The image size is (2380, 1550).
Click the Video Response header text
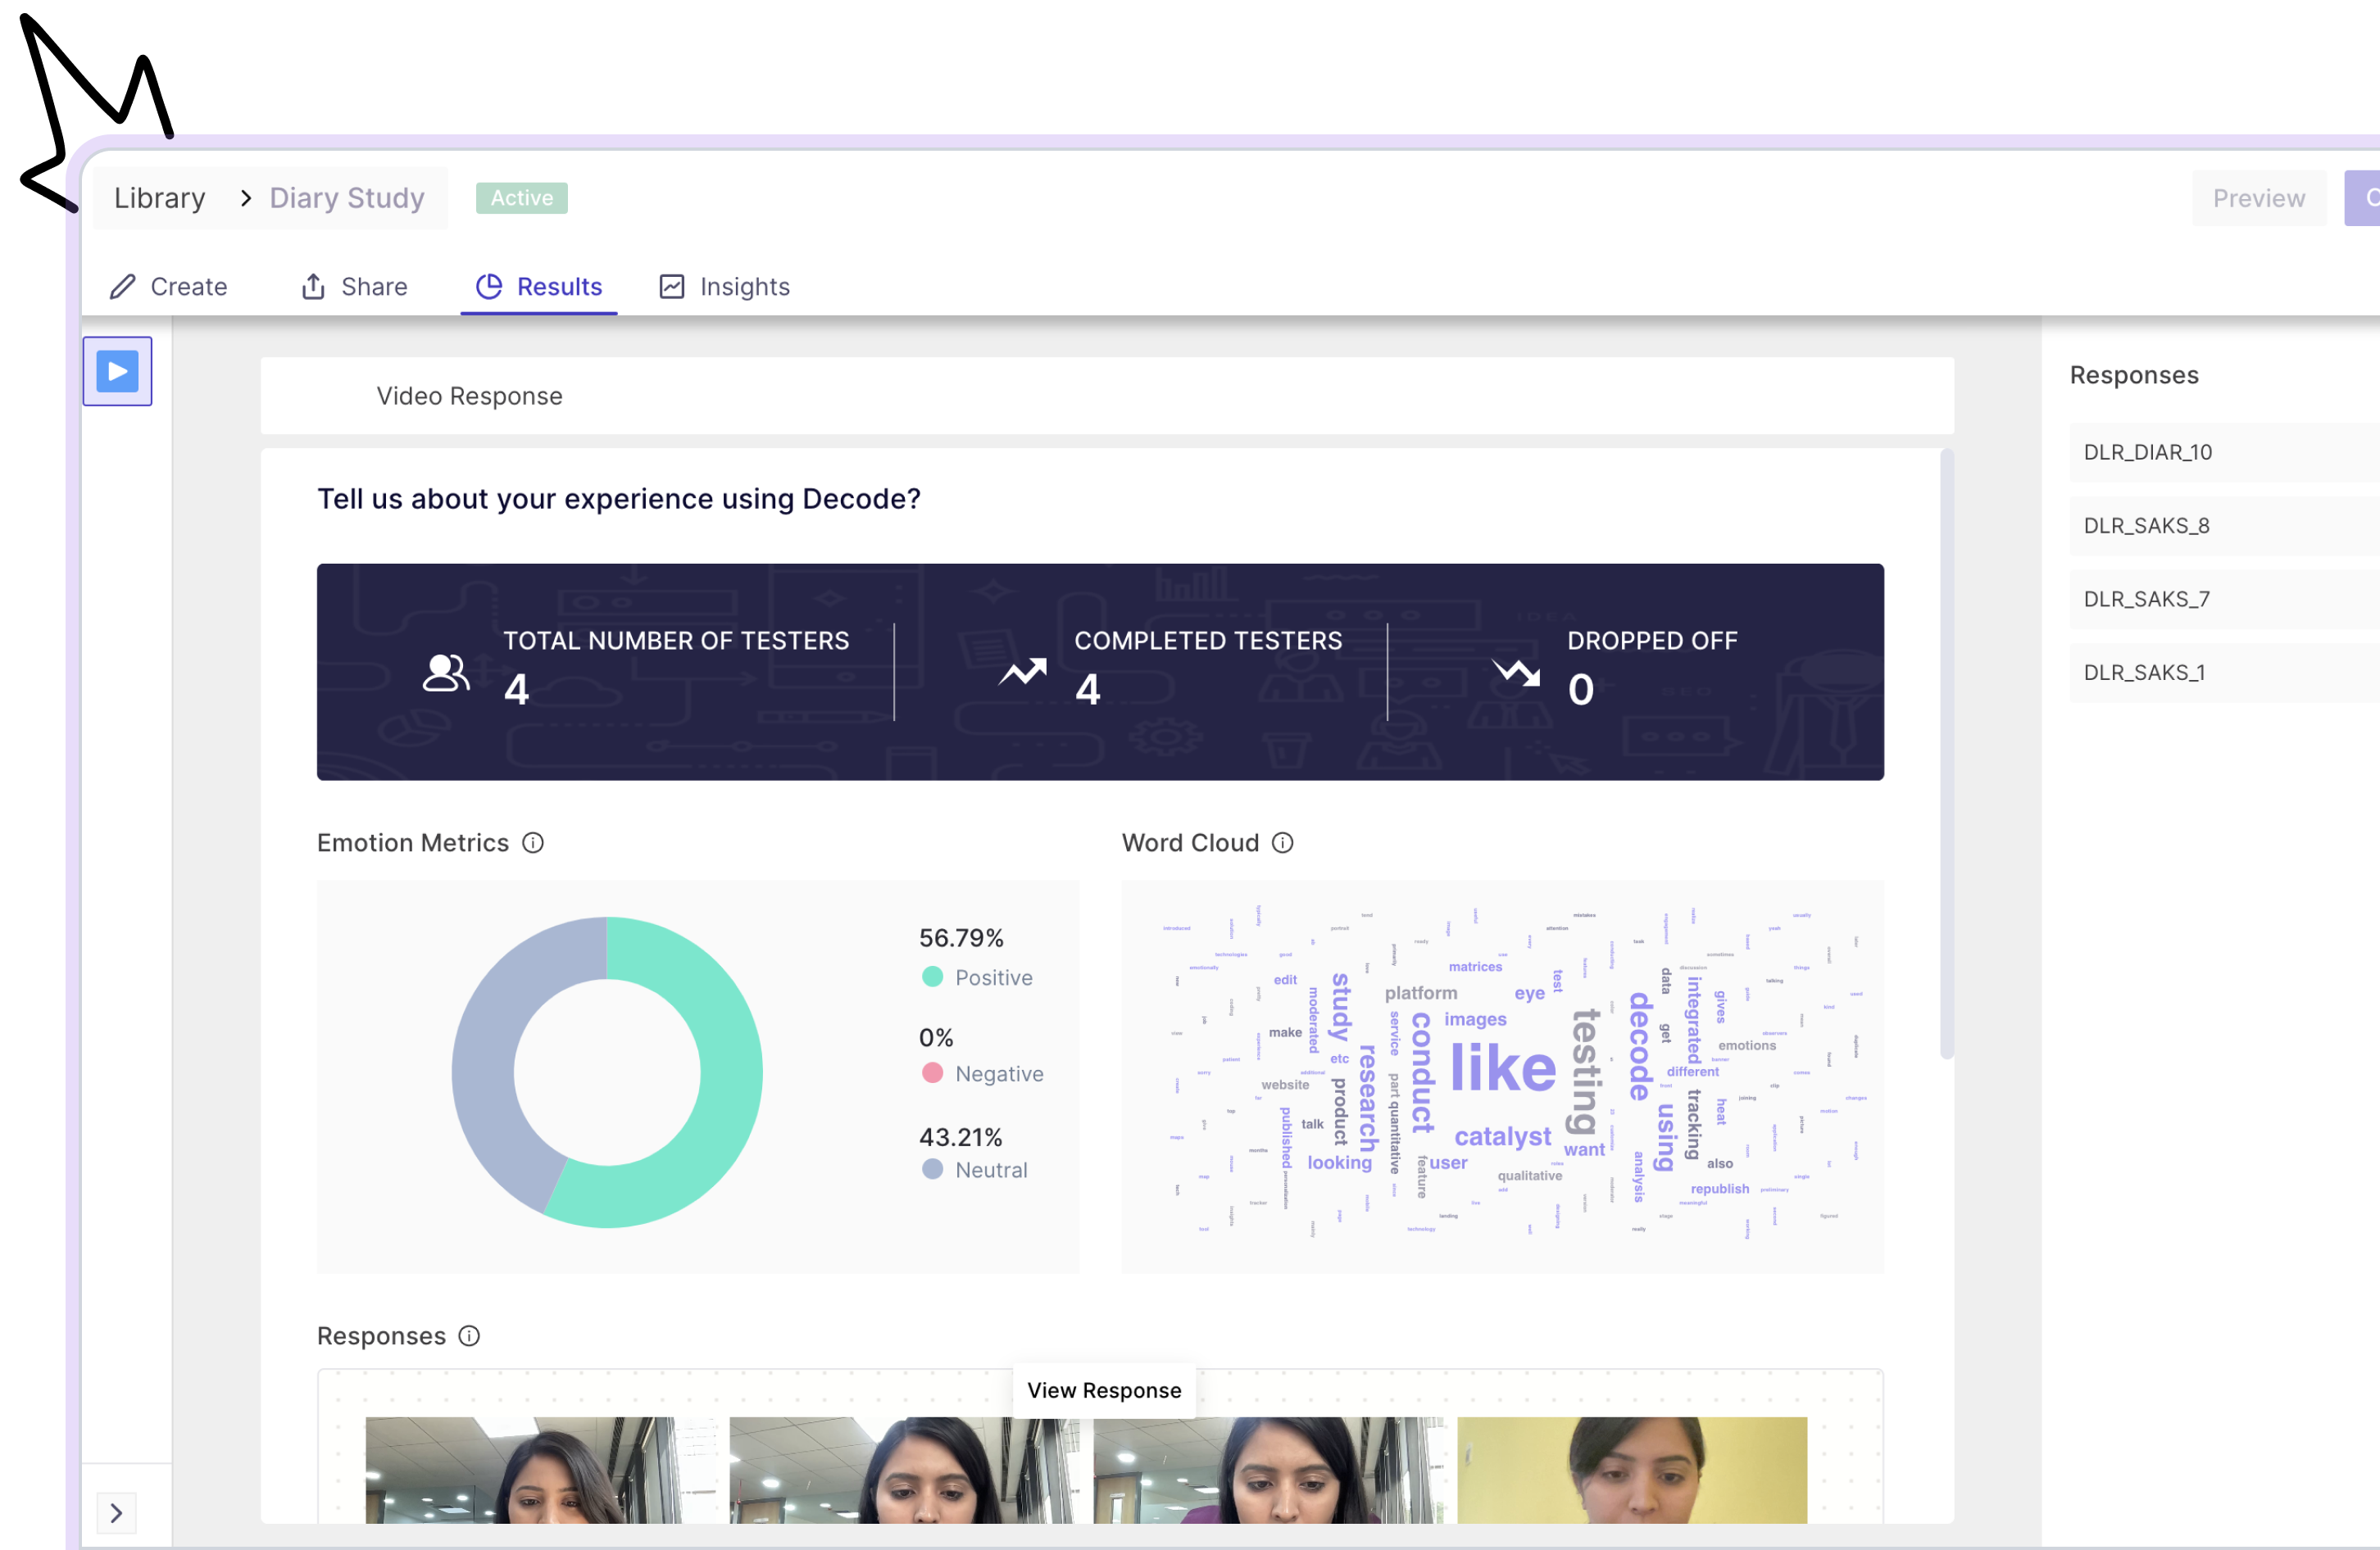click(x=469, y=397)
